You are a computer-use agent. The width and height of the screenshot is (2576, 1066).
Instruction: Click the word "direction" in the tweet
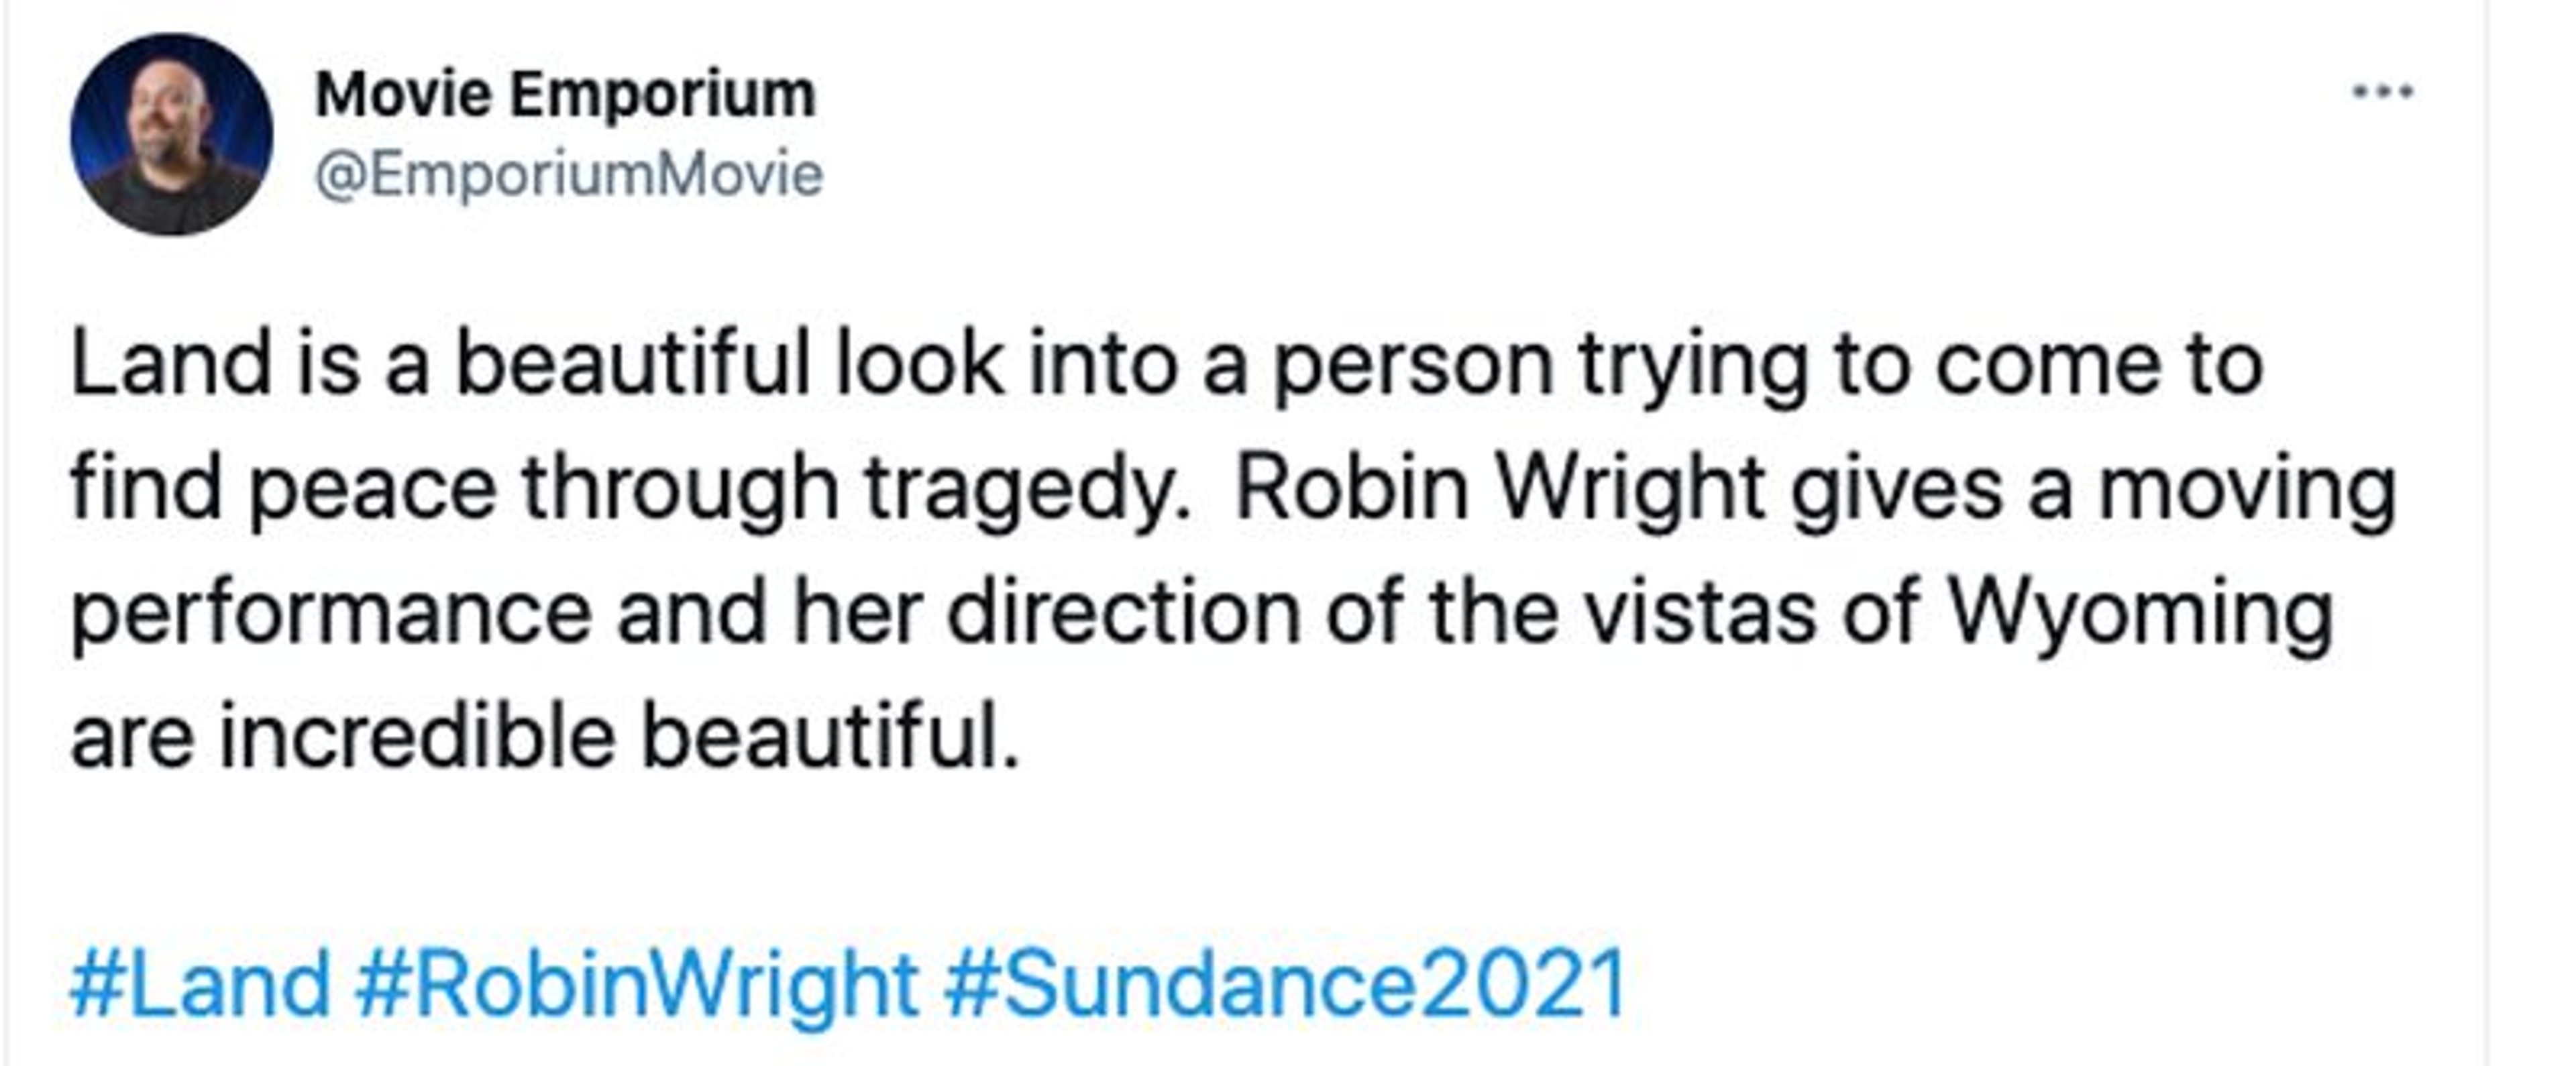pos(1123,612)
